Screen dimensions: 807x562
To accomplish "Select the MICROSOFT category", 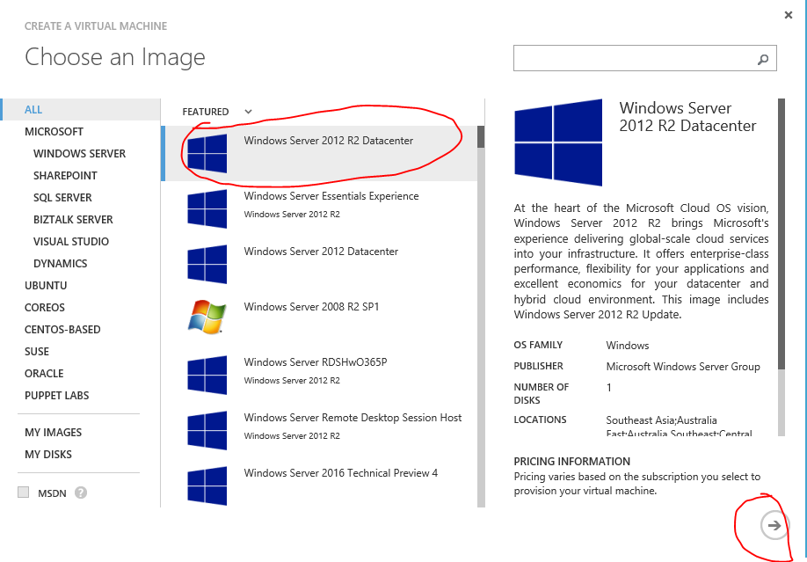I will (54, 131).
